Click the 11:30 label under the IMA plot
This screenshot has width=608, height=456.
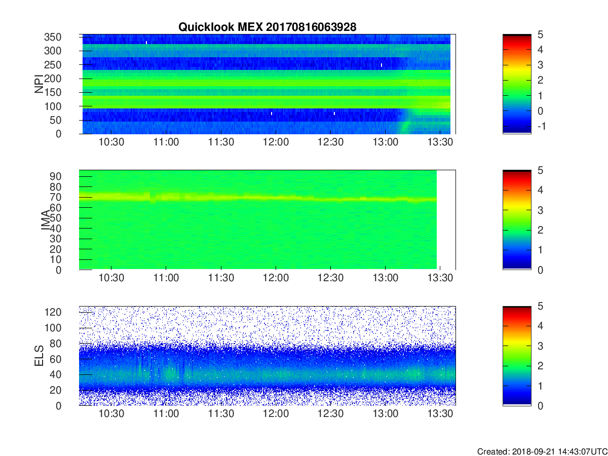point(221,278)
